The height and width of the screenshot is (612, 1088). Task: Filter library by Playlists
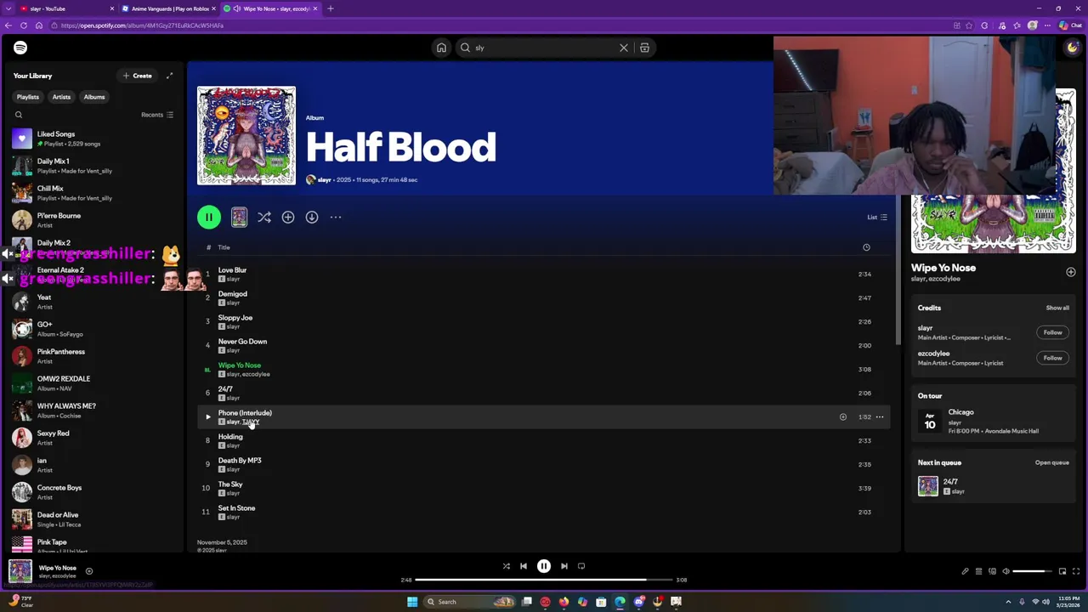pyautogui.click(x=28, y=97)
